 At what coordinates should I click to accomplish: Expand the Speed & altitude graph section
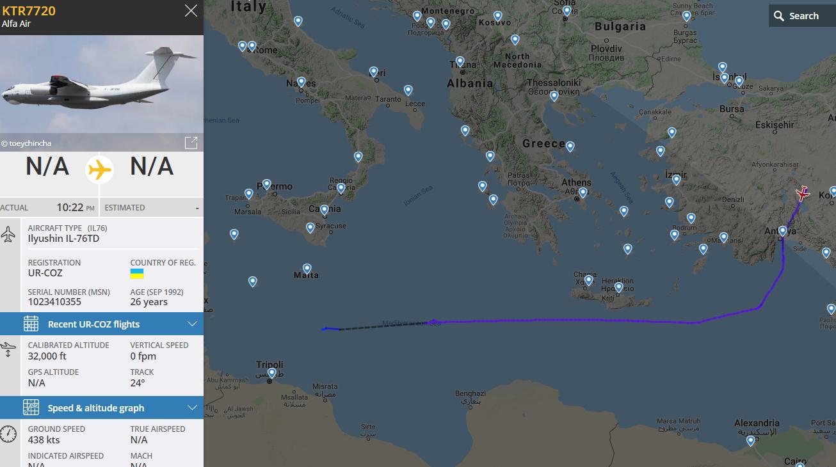coord(192,408)
